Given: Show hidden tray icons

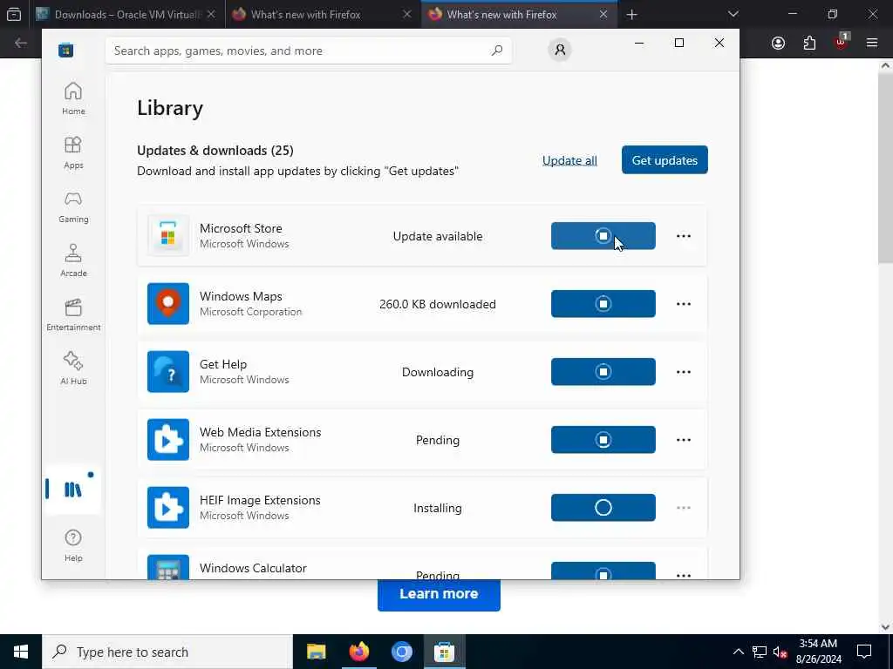Looking at the screenshot, I should click(738, 652).
